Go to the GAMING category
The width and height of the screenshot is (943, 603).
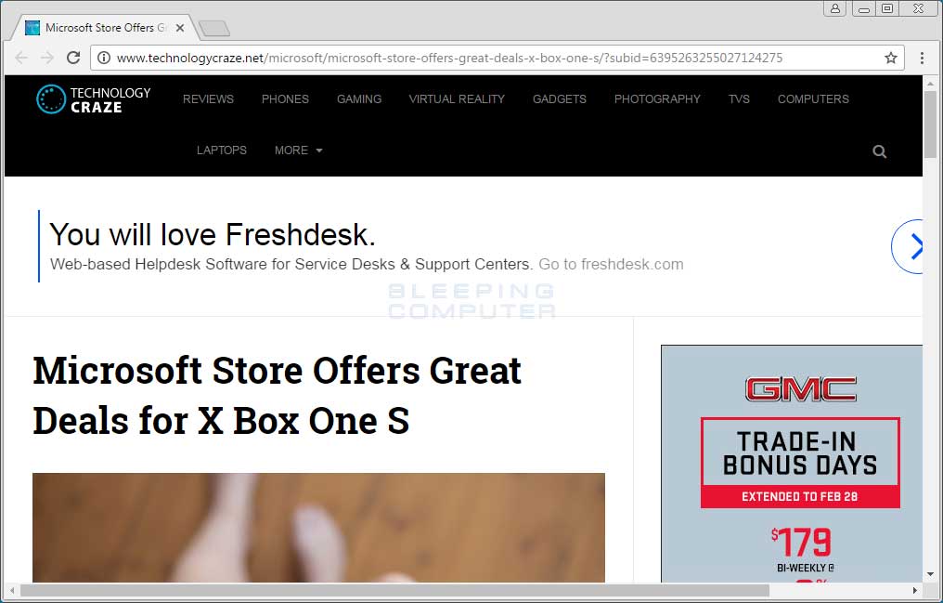[x=359, y=99]
